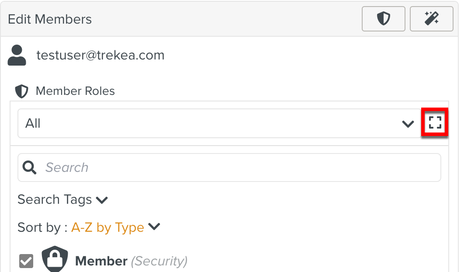Click the shield button in the header
Viewport: 464px width, 272px height.
(x=383, y=19)
